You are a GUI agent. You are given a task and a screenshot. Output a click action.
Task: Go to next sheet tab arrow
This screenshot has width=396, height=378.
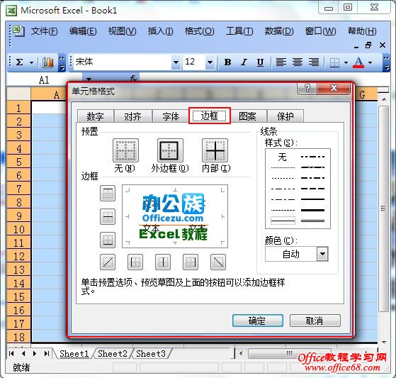pos(35,353)
